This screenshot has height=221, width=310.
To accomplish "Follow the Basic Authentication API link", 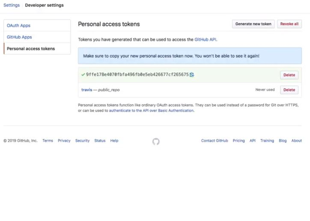I will (151, 110).
